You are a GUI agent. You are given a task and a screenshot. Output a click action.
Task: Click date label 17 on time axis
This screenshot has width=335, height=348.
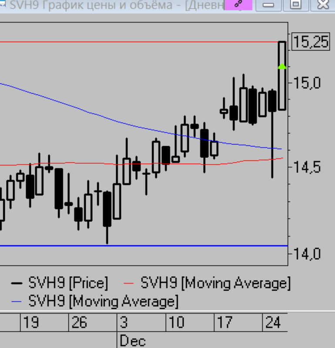click(224, 323)
